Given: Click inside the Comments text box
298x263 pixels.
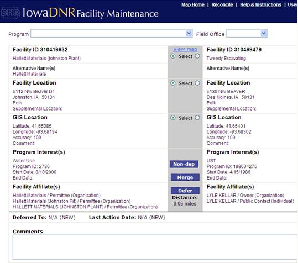Looking at the screenshot, I should (155, 247).
